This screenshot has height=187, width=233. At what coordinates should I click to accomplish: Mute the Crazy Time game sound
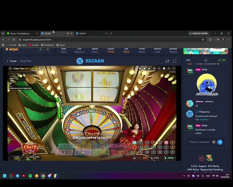pos(149,69)
